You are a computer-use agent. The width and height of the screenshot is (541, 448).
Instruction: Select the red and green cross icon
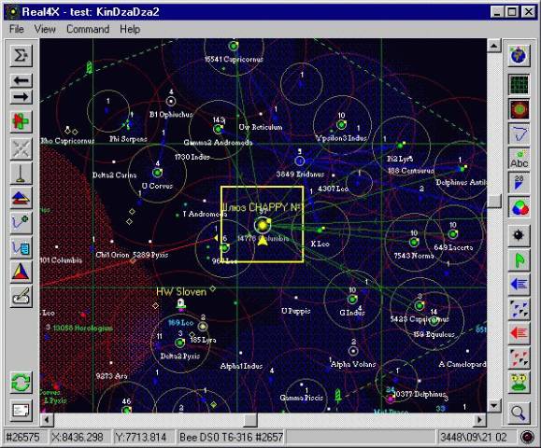click(x=21, y=121)
